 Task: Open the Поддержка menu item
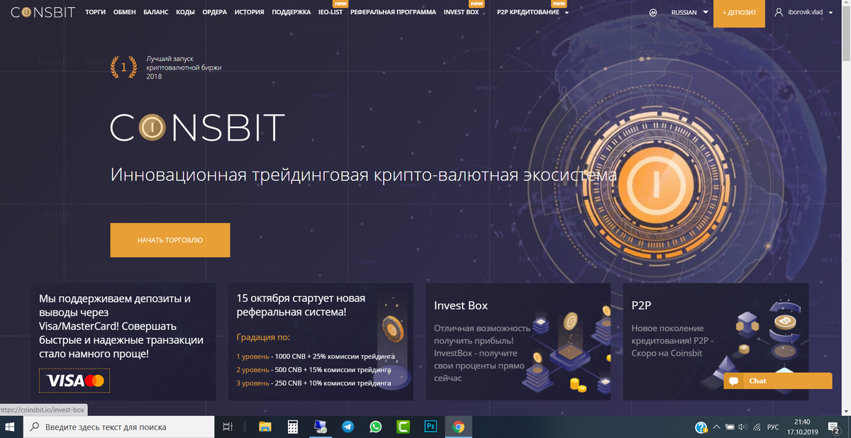click(x=291, y=13)
